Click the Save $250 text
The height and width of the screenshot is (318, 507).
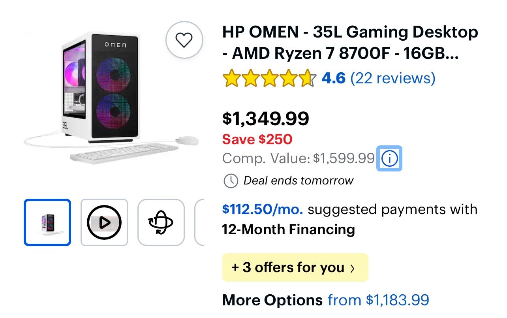257,139
